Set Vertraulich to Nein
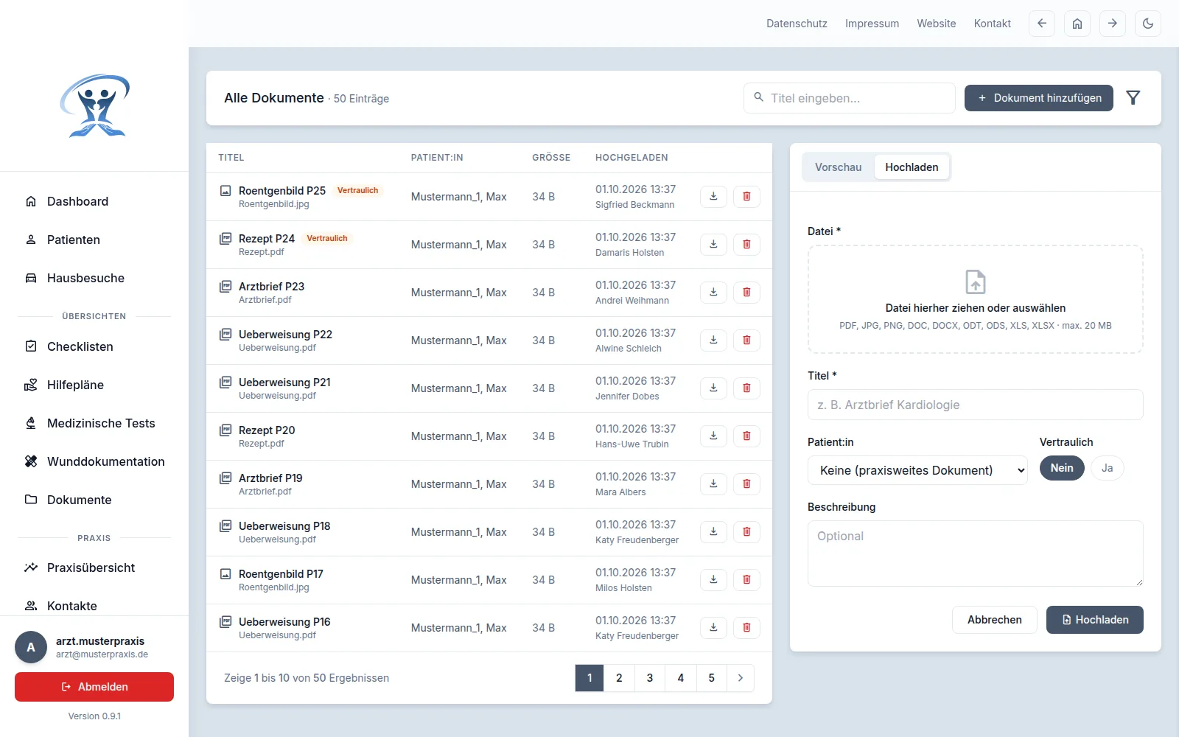This screenshot has width=1179, height=737. point(1062,468)
